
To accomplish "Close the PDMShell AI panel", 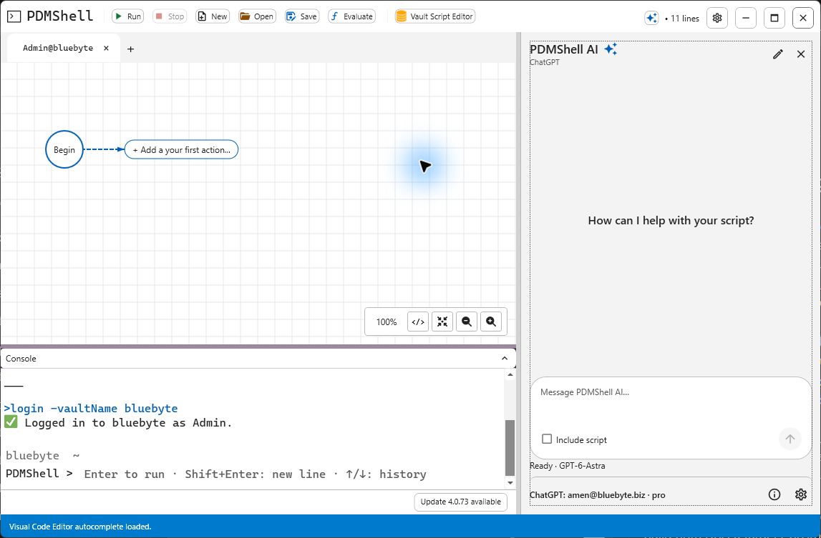I will [x=800, y=54].
